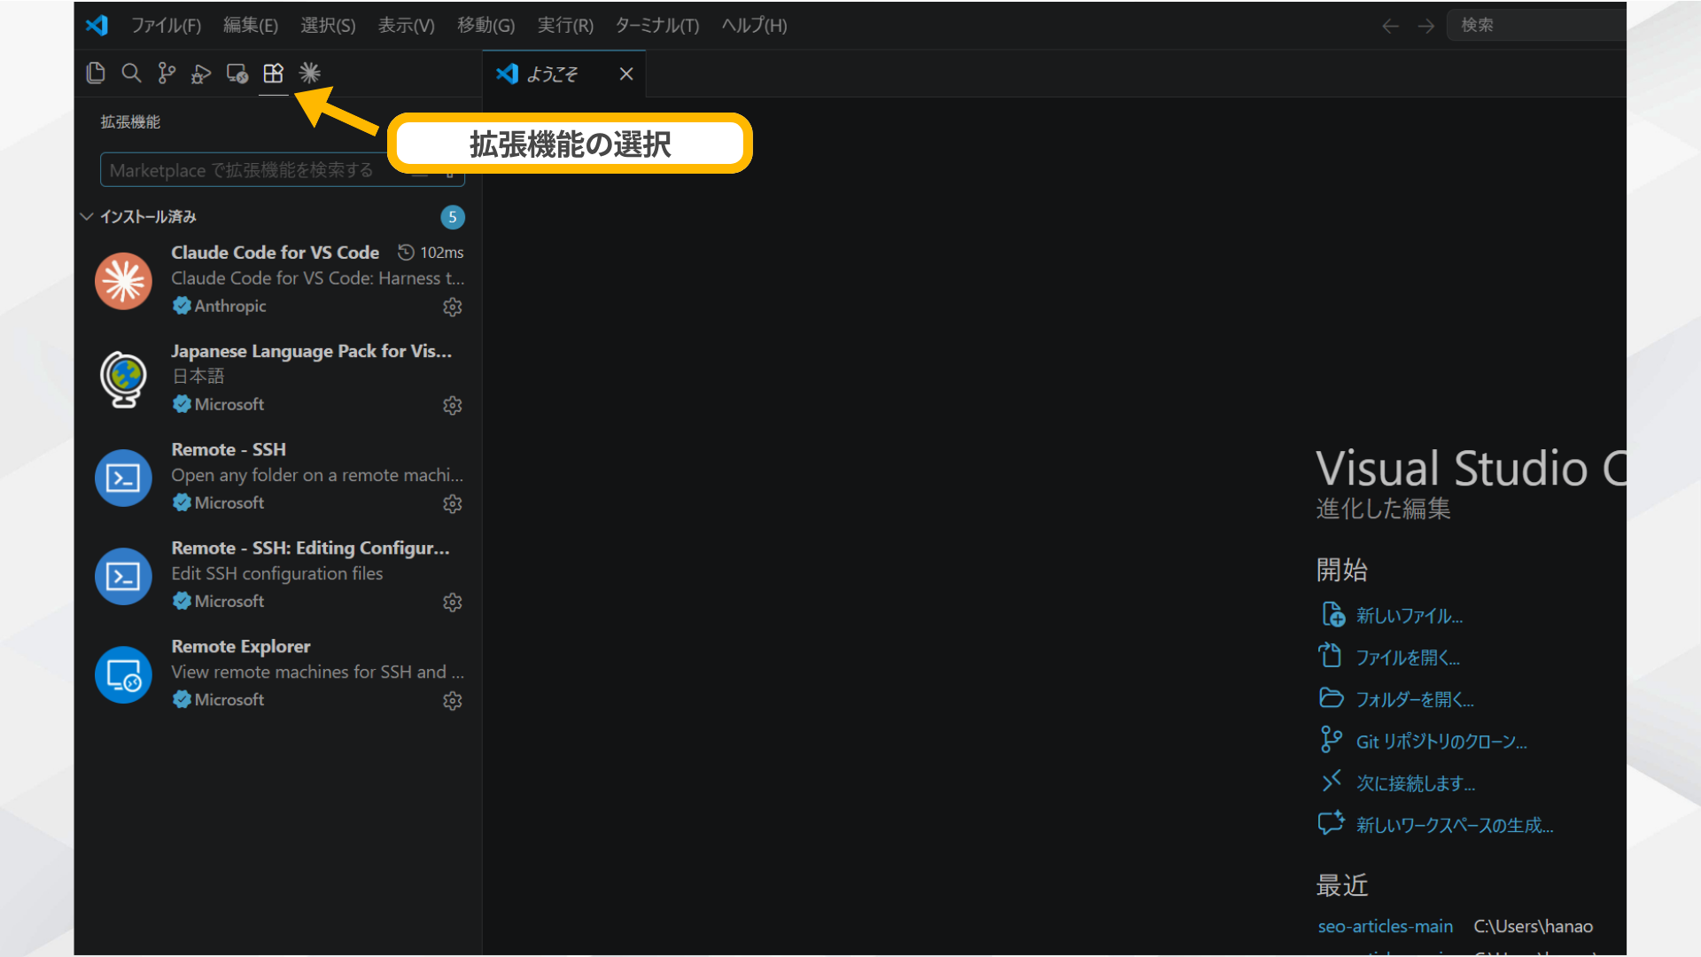The height and width of the screenshot is (957, 1701).
Task: Open the 選択(S) menu
Action: pyautogui.click(x=328, y=26)
